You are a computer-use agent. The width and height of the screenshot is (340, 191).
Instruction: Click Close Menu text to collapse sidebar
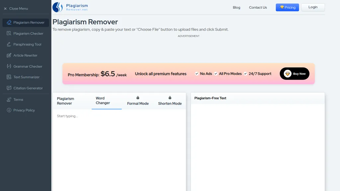tap(19, 9)
